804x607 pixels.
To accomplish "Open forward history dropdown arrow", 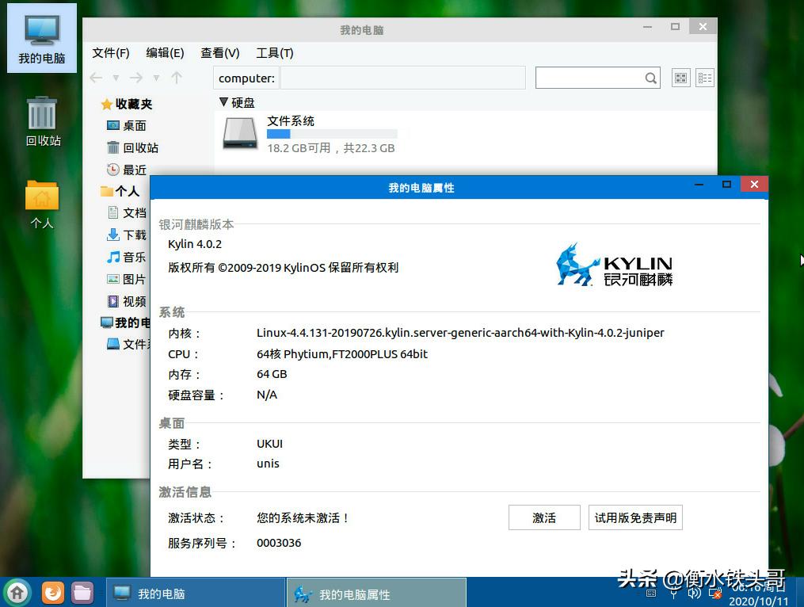I will tap(156, 78).
